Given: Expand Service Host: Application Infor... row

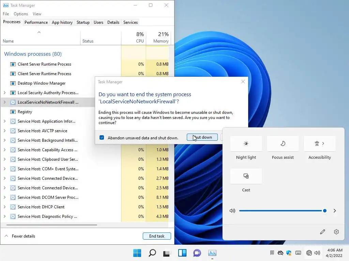Looking at the screenshot, I should point(5,121).
